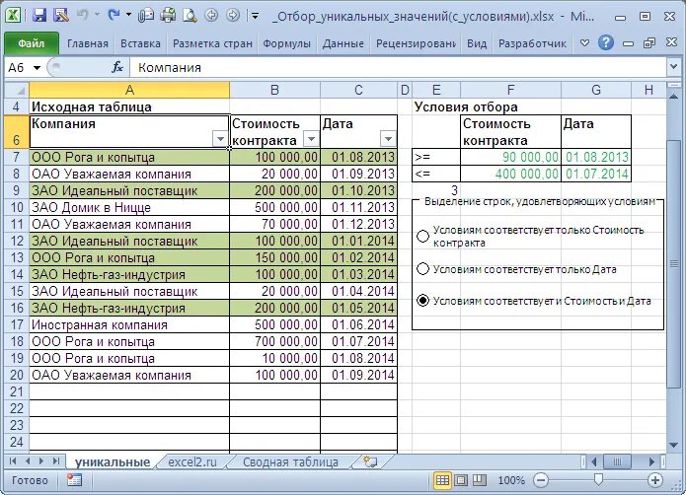Select the уникальные sheet tab

[x=112, y=461]
